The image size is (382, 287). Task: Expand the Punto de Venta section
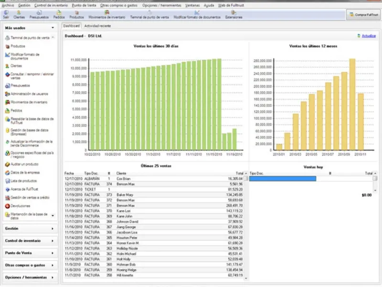[x=30, y=253]
